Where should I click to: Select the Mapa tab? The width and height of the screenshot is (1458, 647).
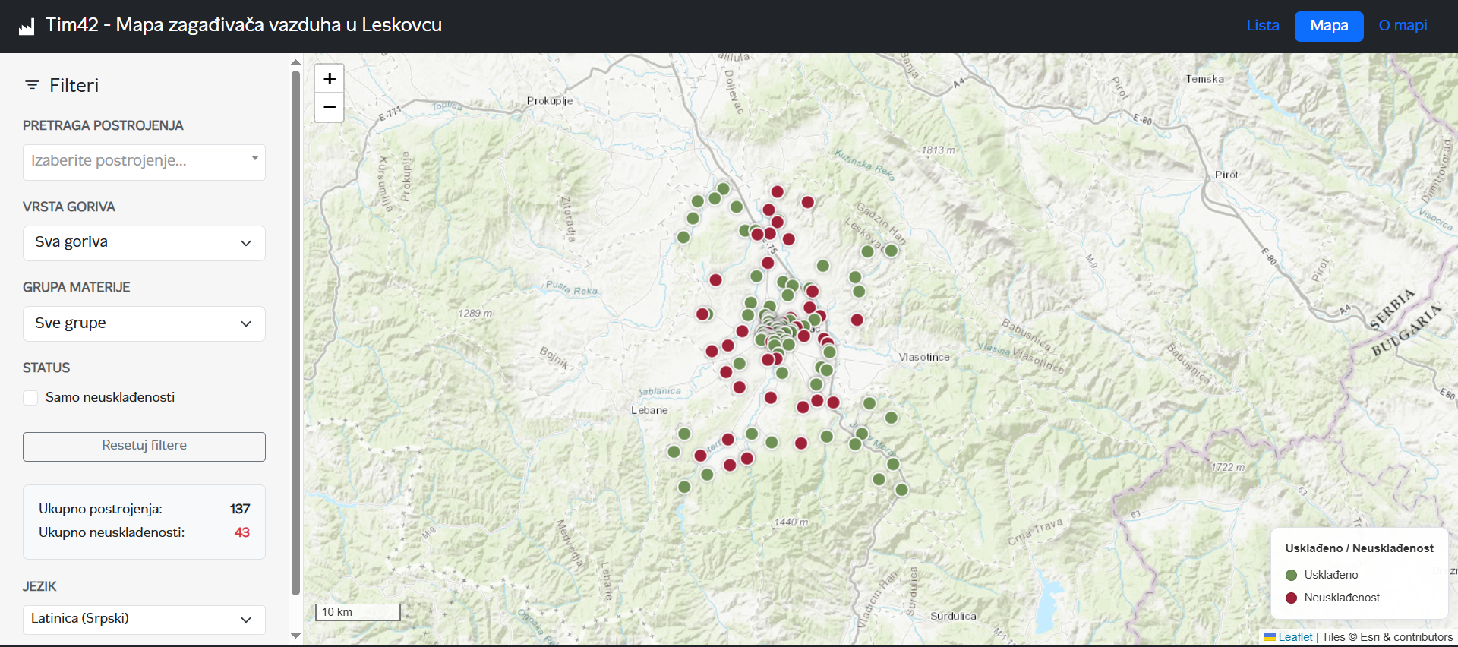pyautogui.click(x=1329, y=26)
